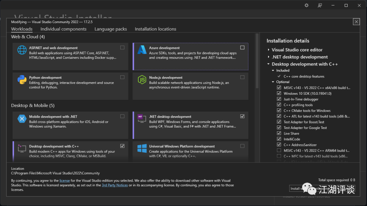Uncheck C++ AddressSanitizer option
Screen dimensions: 367x206
point(279,145)
